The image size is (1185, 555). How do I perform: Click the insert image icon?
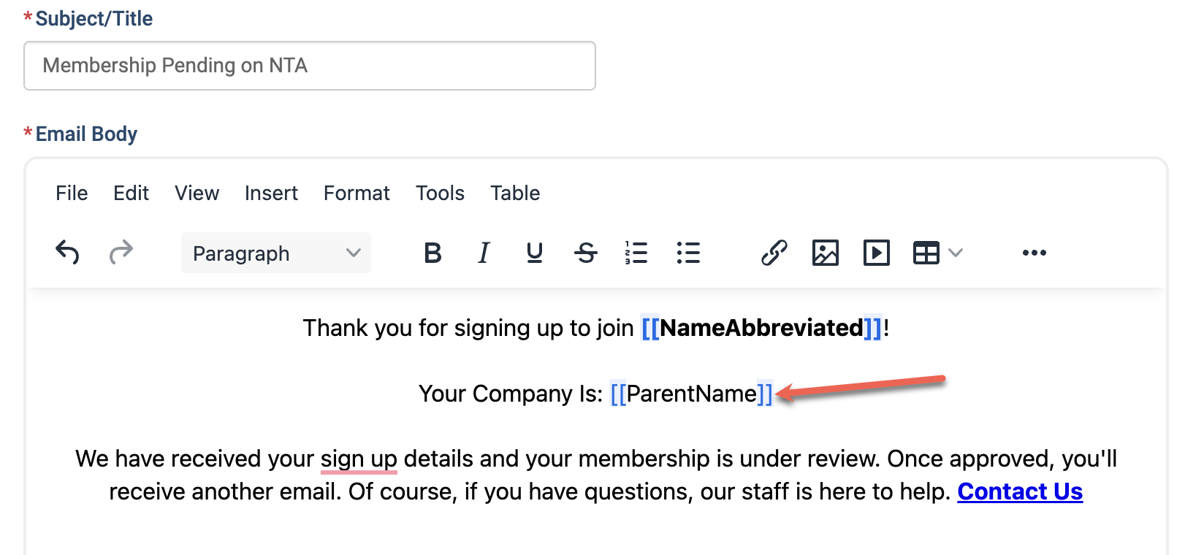point(826,253)
